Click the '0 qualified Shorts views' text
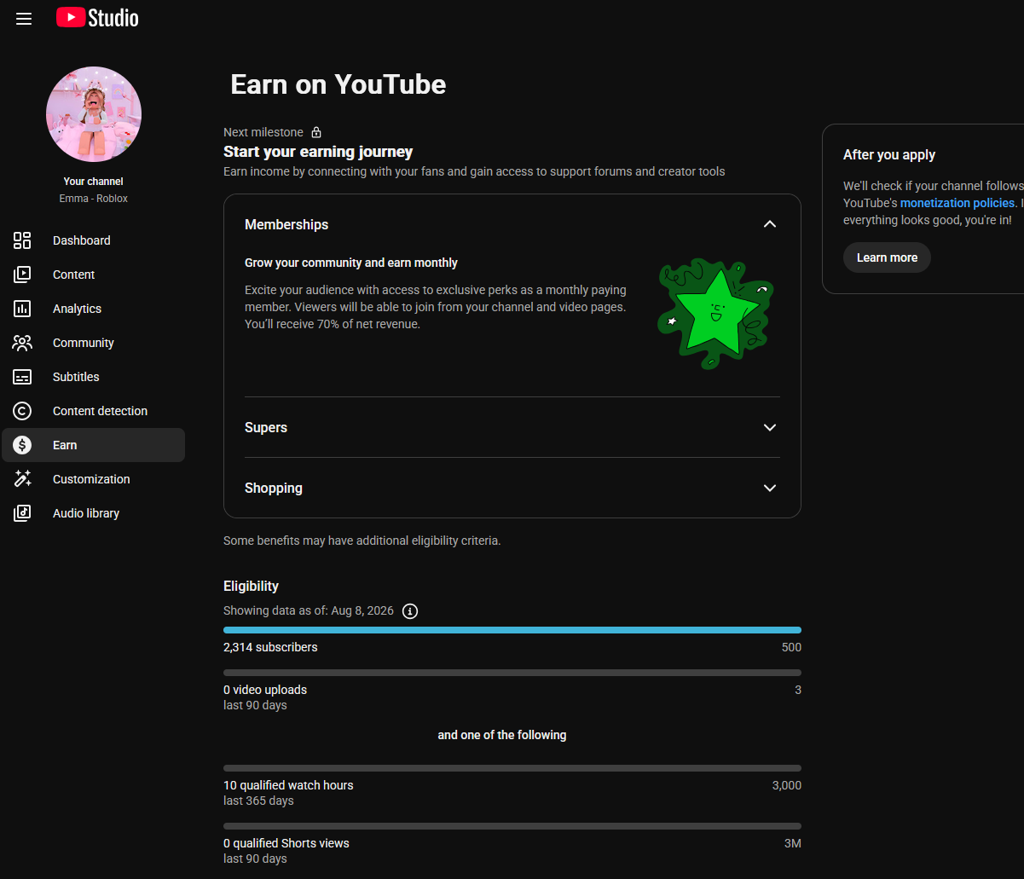1024x879 pixels. (286, 843)
